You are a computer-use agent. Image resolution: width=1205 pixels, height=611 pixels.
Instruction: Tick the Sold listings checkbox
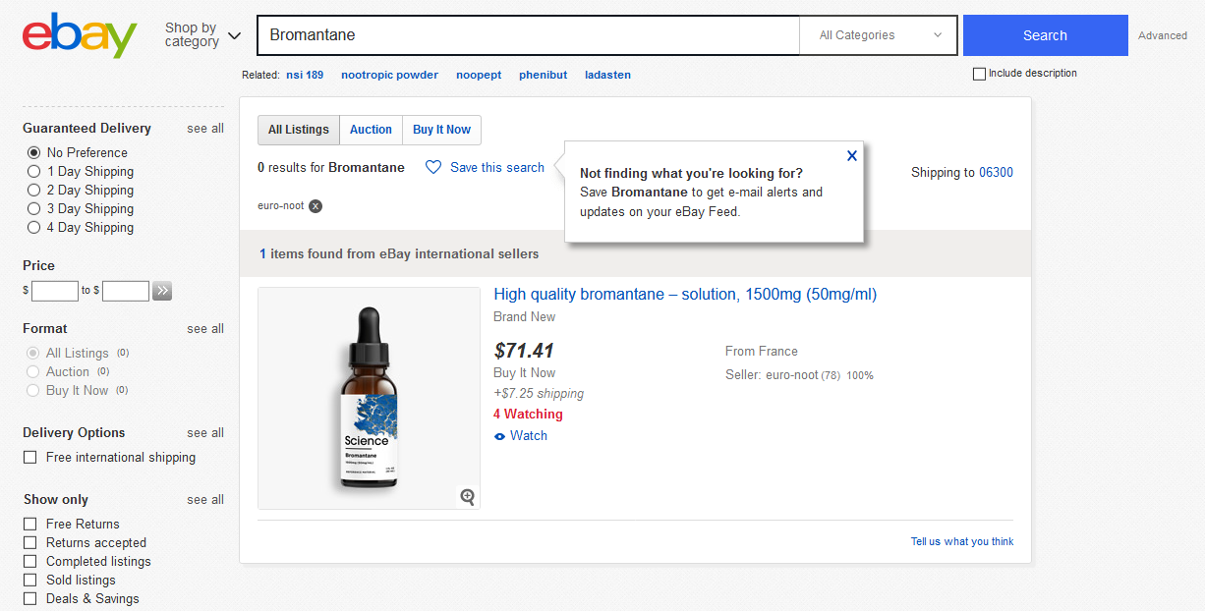(30, 581)
